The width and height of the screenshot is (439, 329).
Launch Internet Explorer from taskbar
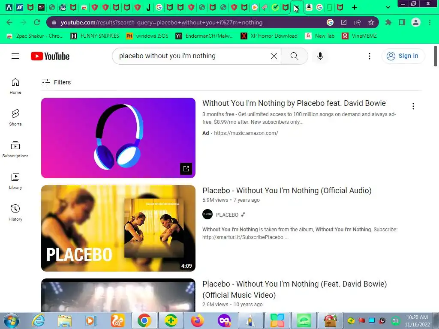(x=38, y=320)
